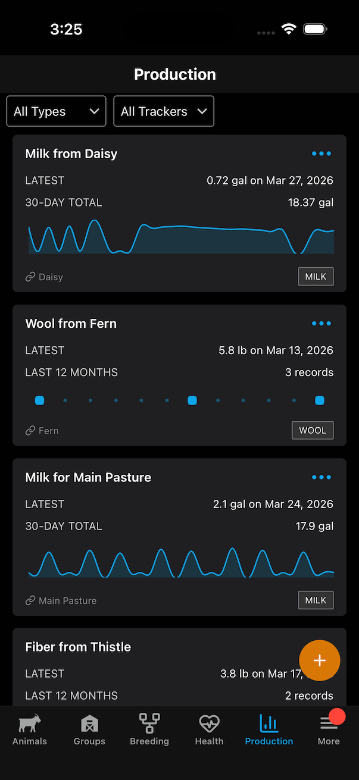359x780 pixels.
Task: Select the Groups barn icon
Action: pos(89,723)
